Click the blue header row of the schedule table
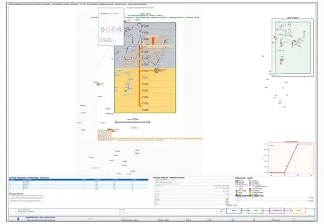The height and width of the screenshot is (224, 324). coord(79,180)
